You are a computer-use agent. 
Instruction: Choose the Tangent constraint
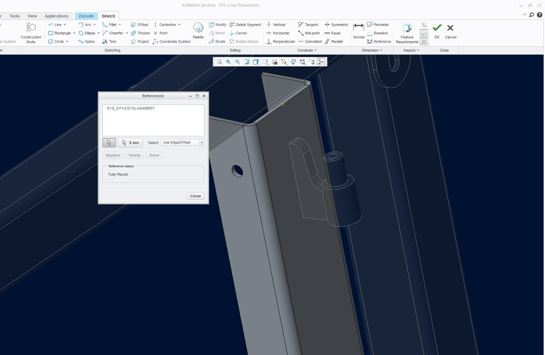308,25
